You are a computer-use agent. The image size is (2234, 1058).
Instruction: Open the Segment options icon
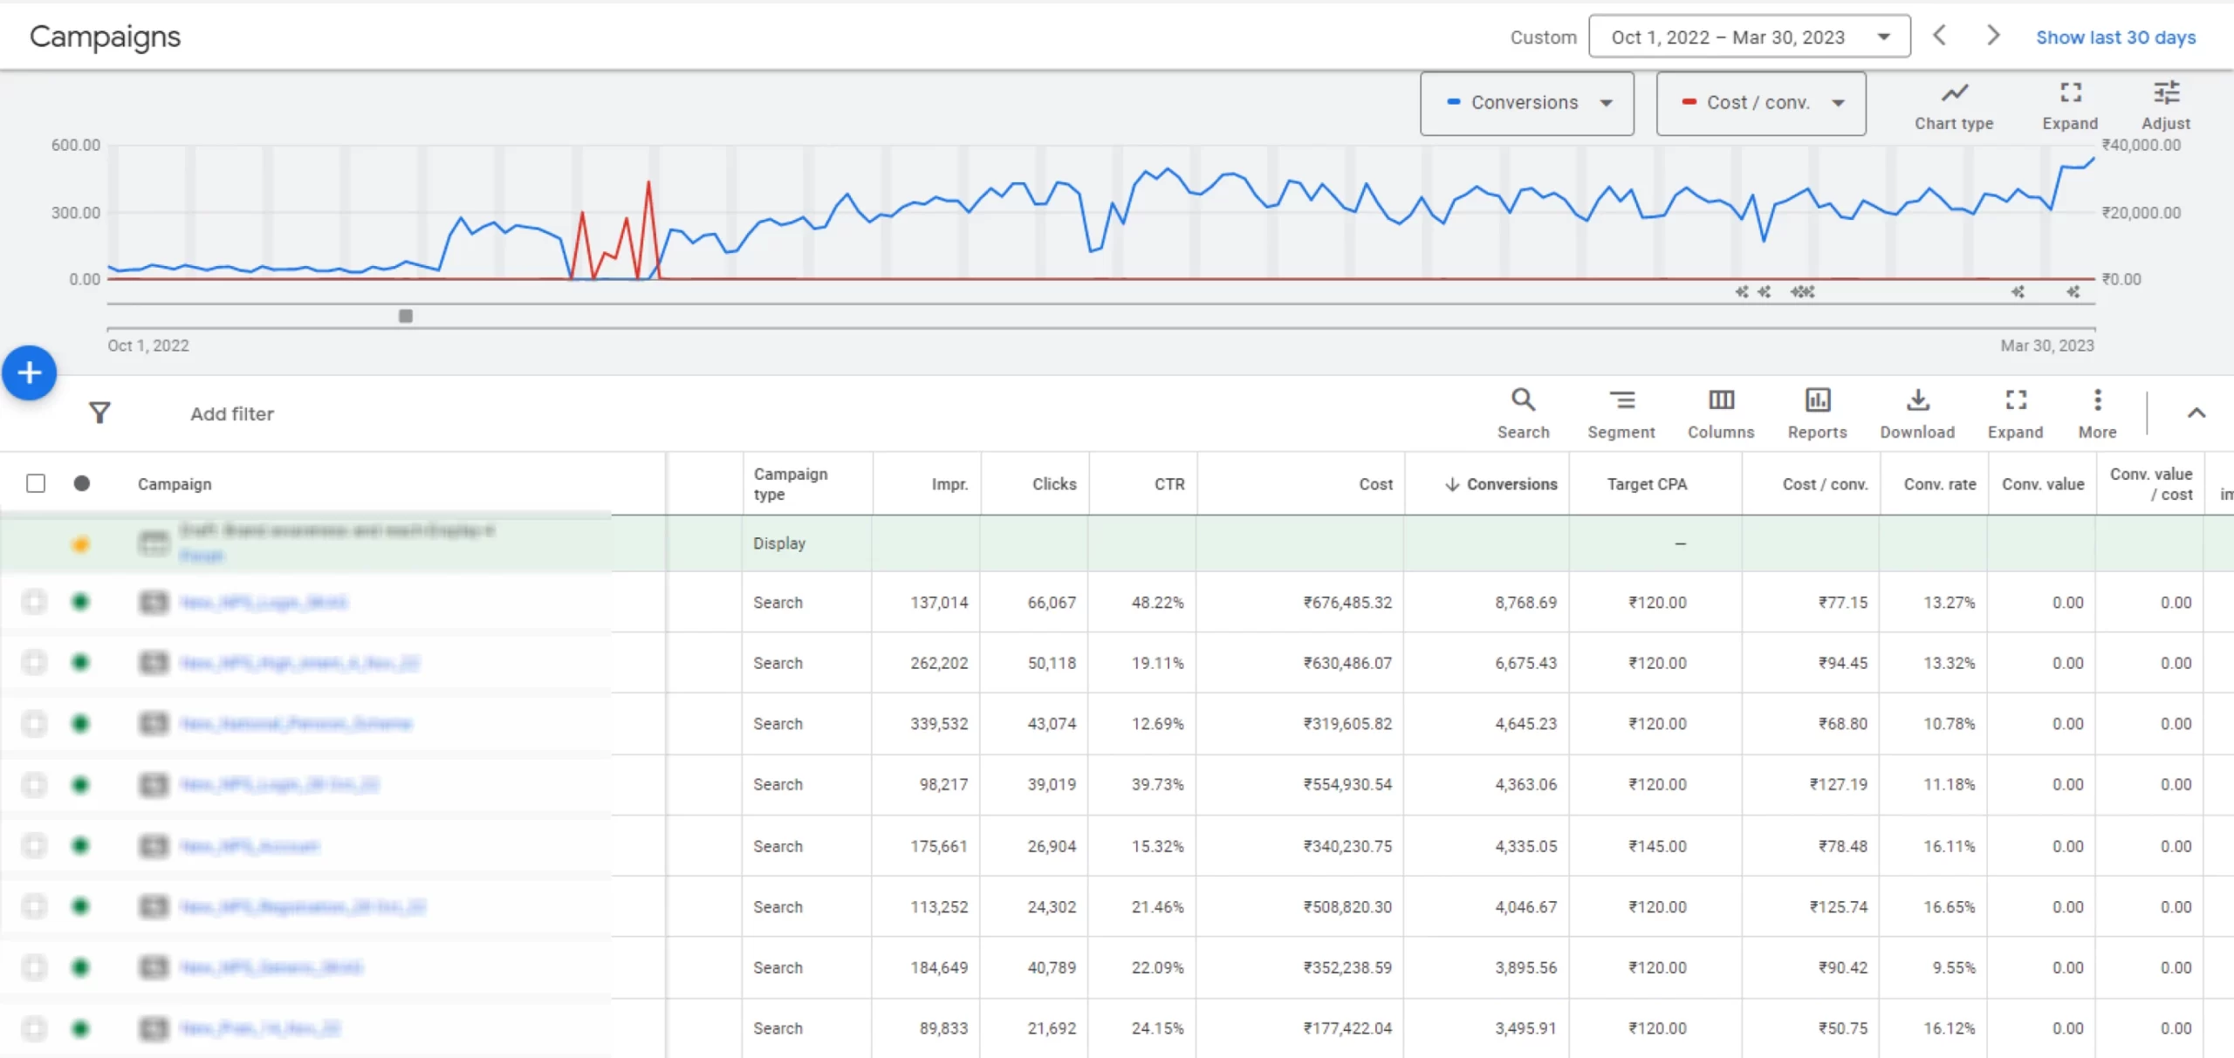(x=1621, y=400)
